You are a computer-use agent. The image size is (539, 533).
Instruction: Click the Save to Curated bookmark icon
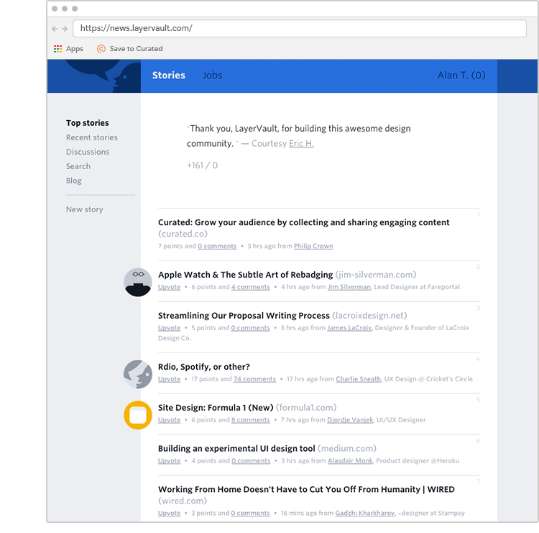pyautogui.click(x=101, y=49)
